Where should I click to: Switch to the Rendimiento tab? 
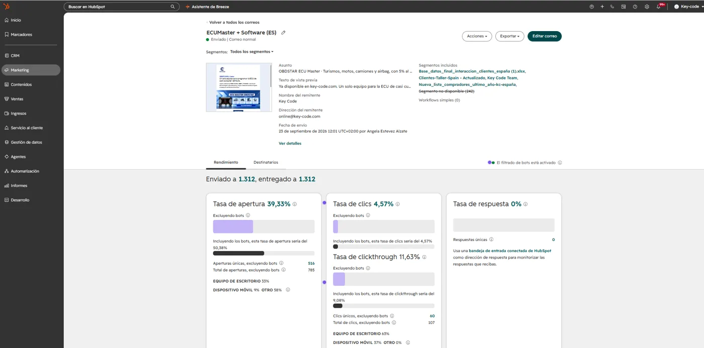pos(226,162)
